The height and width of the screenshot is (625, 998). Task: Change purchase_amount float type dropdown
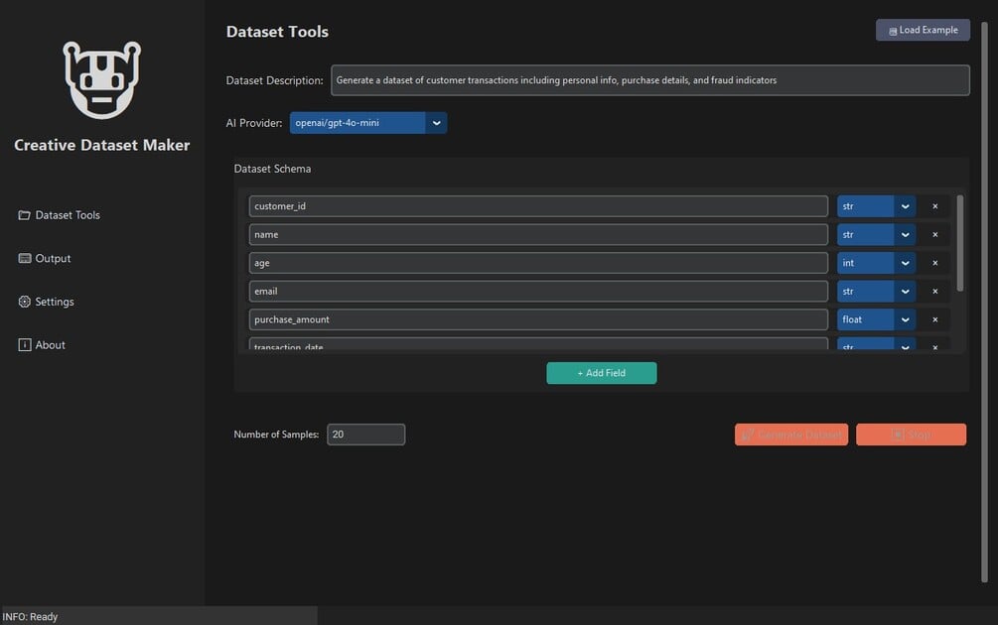pos(876,319)
